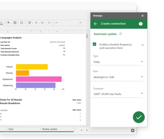Open the borders tool in toolbar
This screenshot has height=139, width=164.
15,23
